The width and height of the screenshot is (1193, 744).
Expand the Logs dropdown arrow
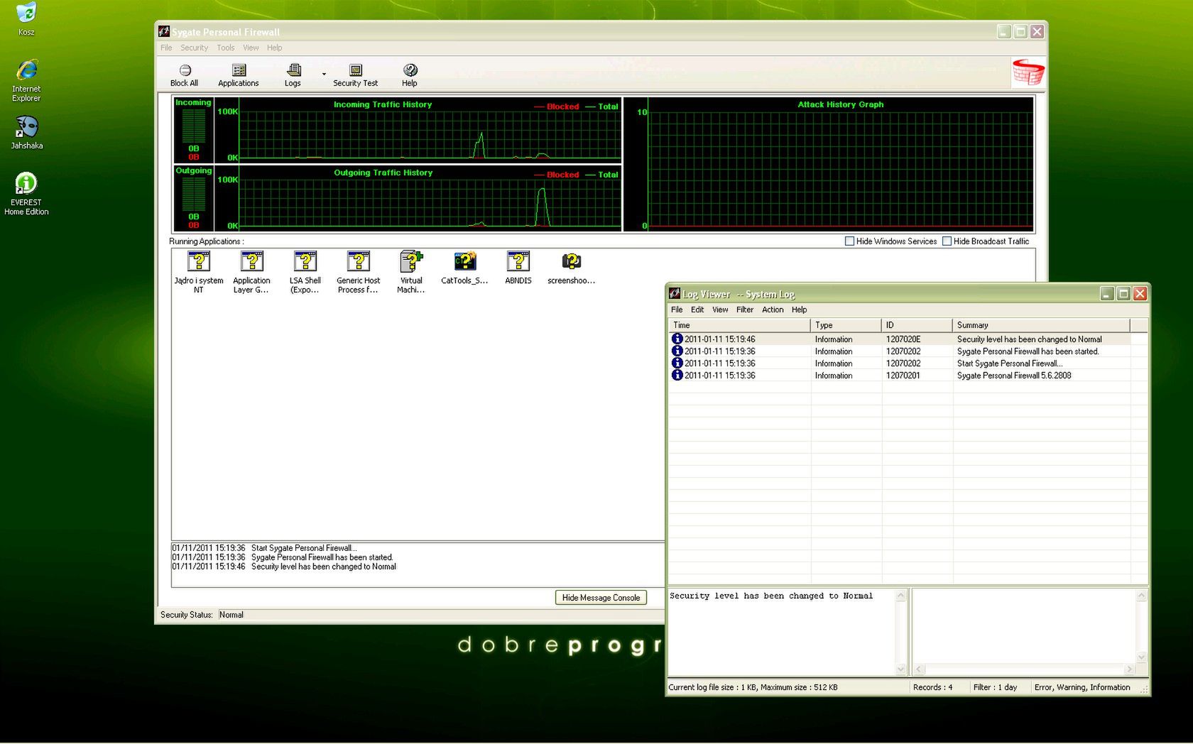(324, 74)
